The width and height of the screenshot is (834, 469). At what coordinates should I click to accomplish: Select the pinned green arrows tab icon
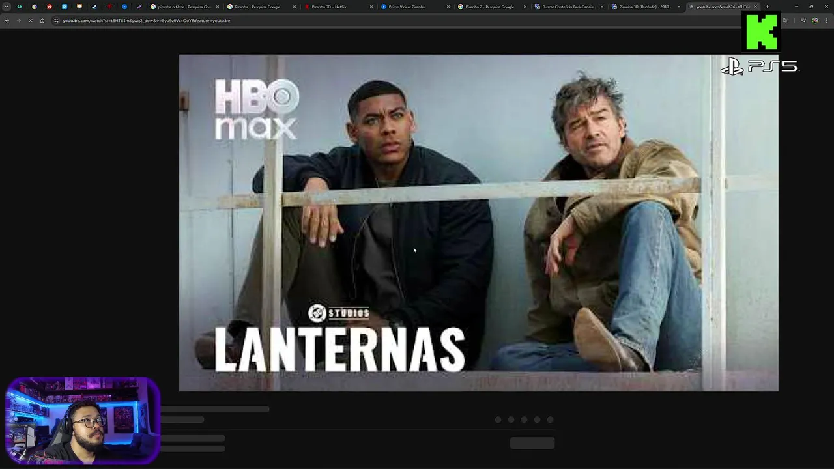coord(20,7)
